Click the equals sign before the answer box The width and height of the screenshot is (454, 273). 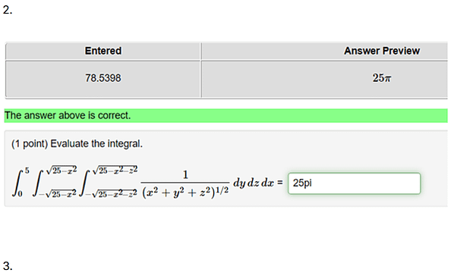click(x=279, y=183)
